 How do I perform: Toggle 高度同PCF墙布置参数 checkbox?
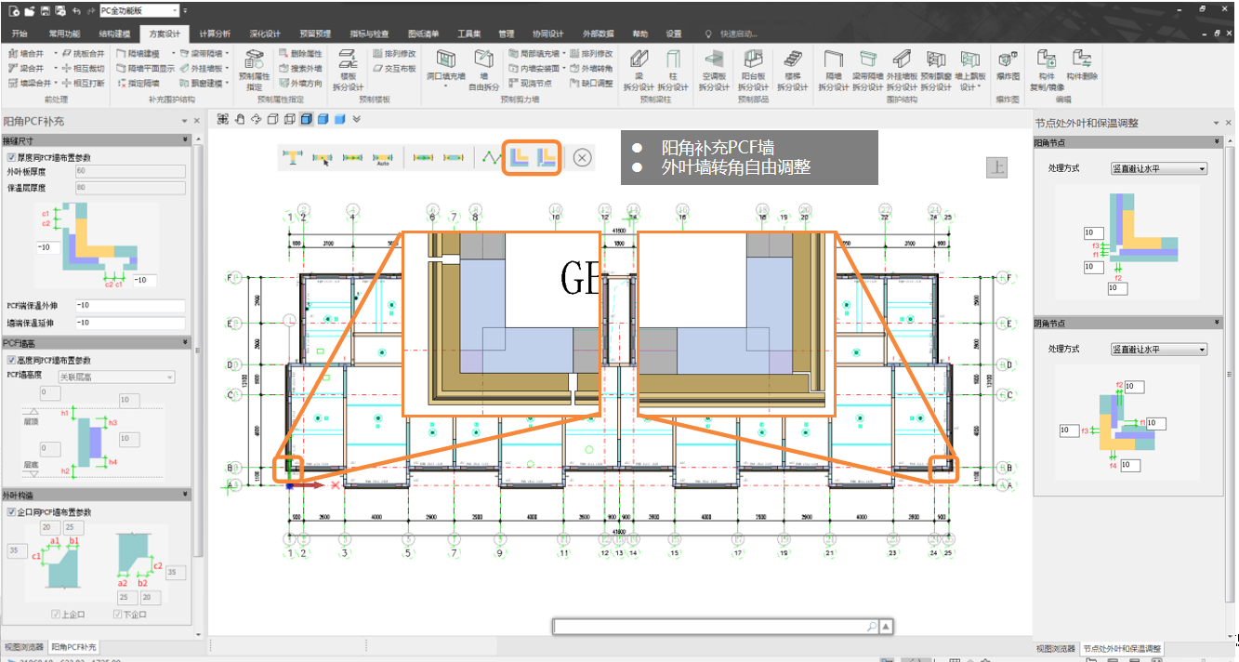pyautogui.click(x=11, y=360)
